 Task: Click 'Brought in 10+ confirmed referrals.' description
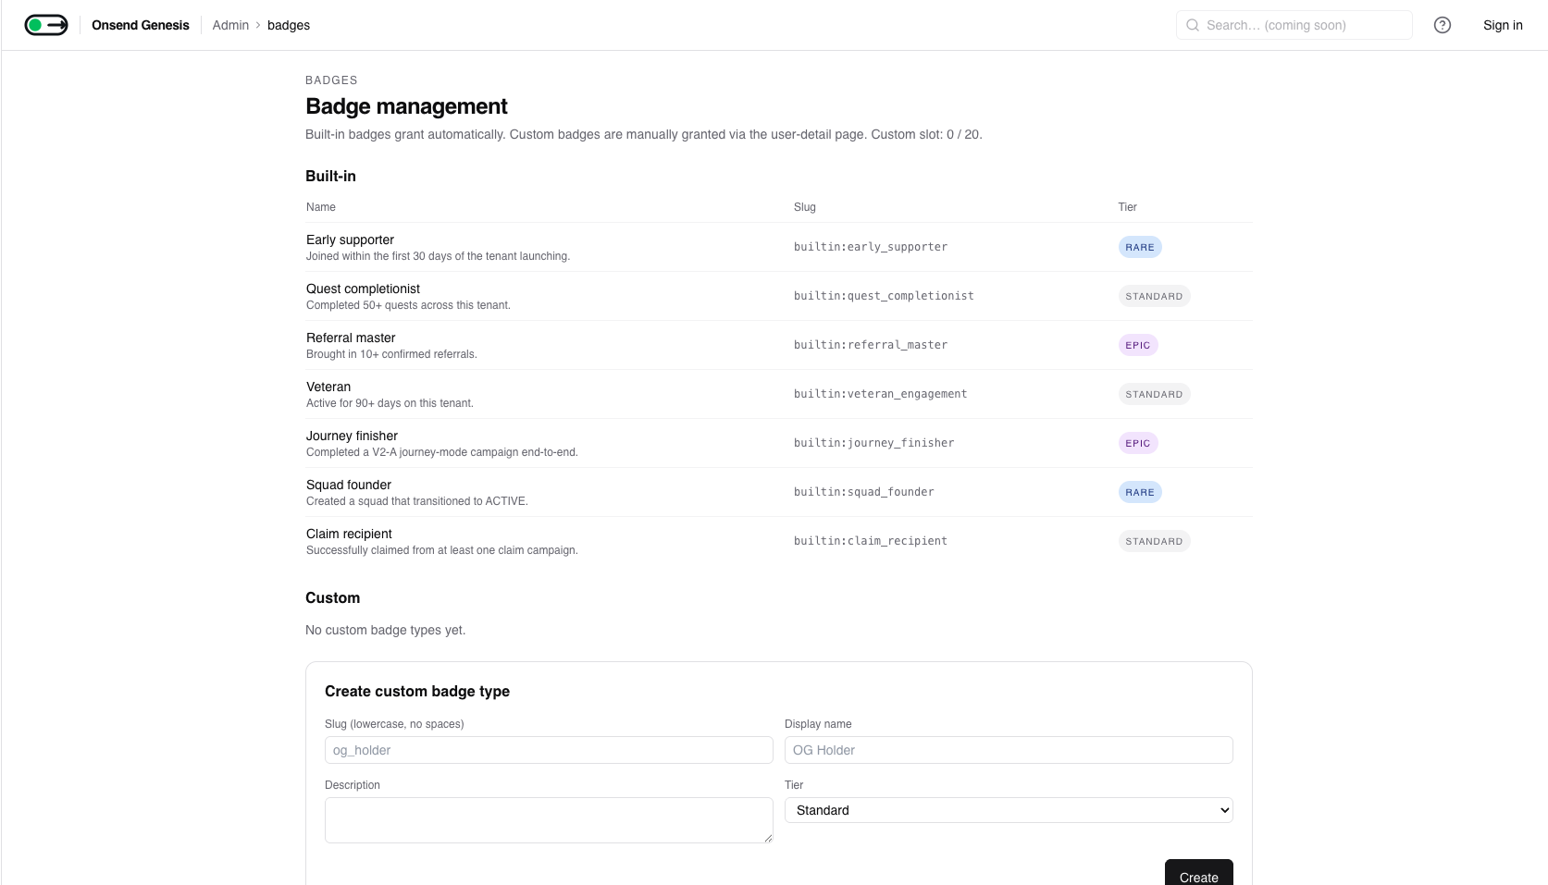click(391, 354)
